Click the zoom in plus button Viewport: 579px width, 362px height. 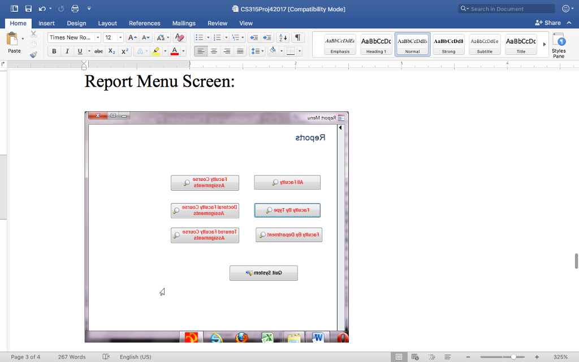[537, 357]
